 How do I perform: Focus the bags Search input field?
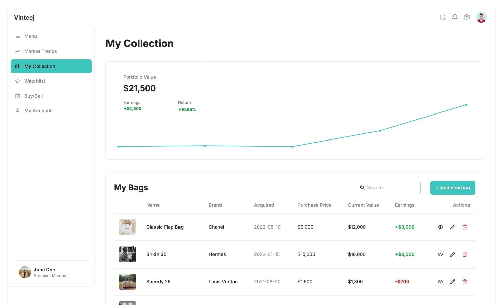click(x=388, y=188)
